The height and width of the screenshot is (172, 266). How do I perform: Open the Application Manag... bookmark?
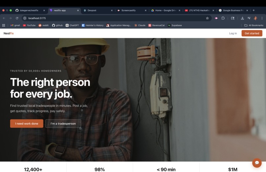point(119,25)
